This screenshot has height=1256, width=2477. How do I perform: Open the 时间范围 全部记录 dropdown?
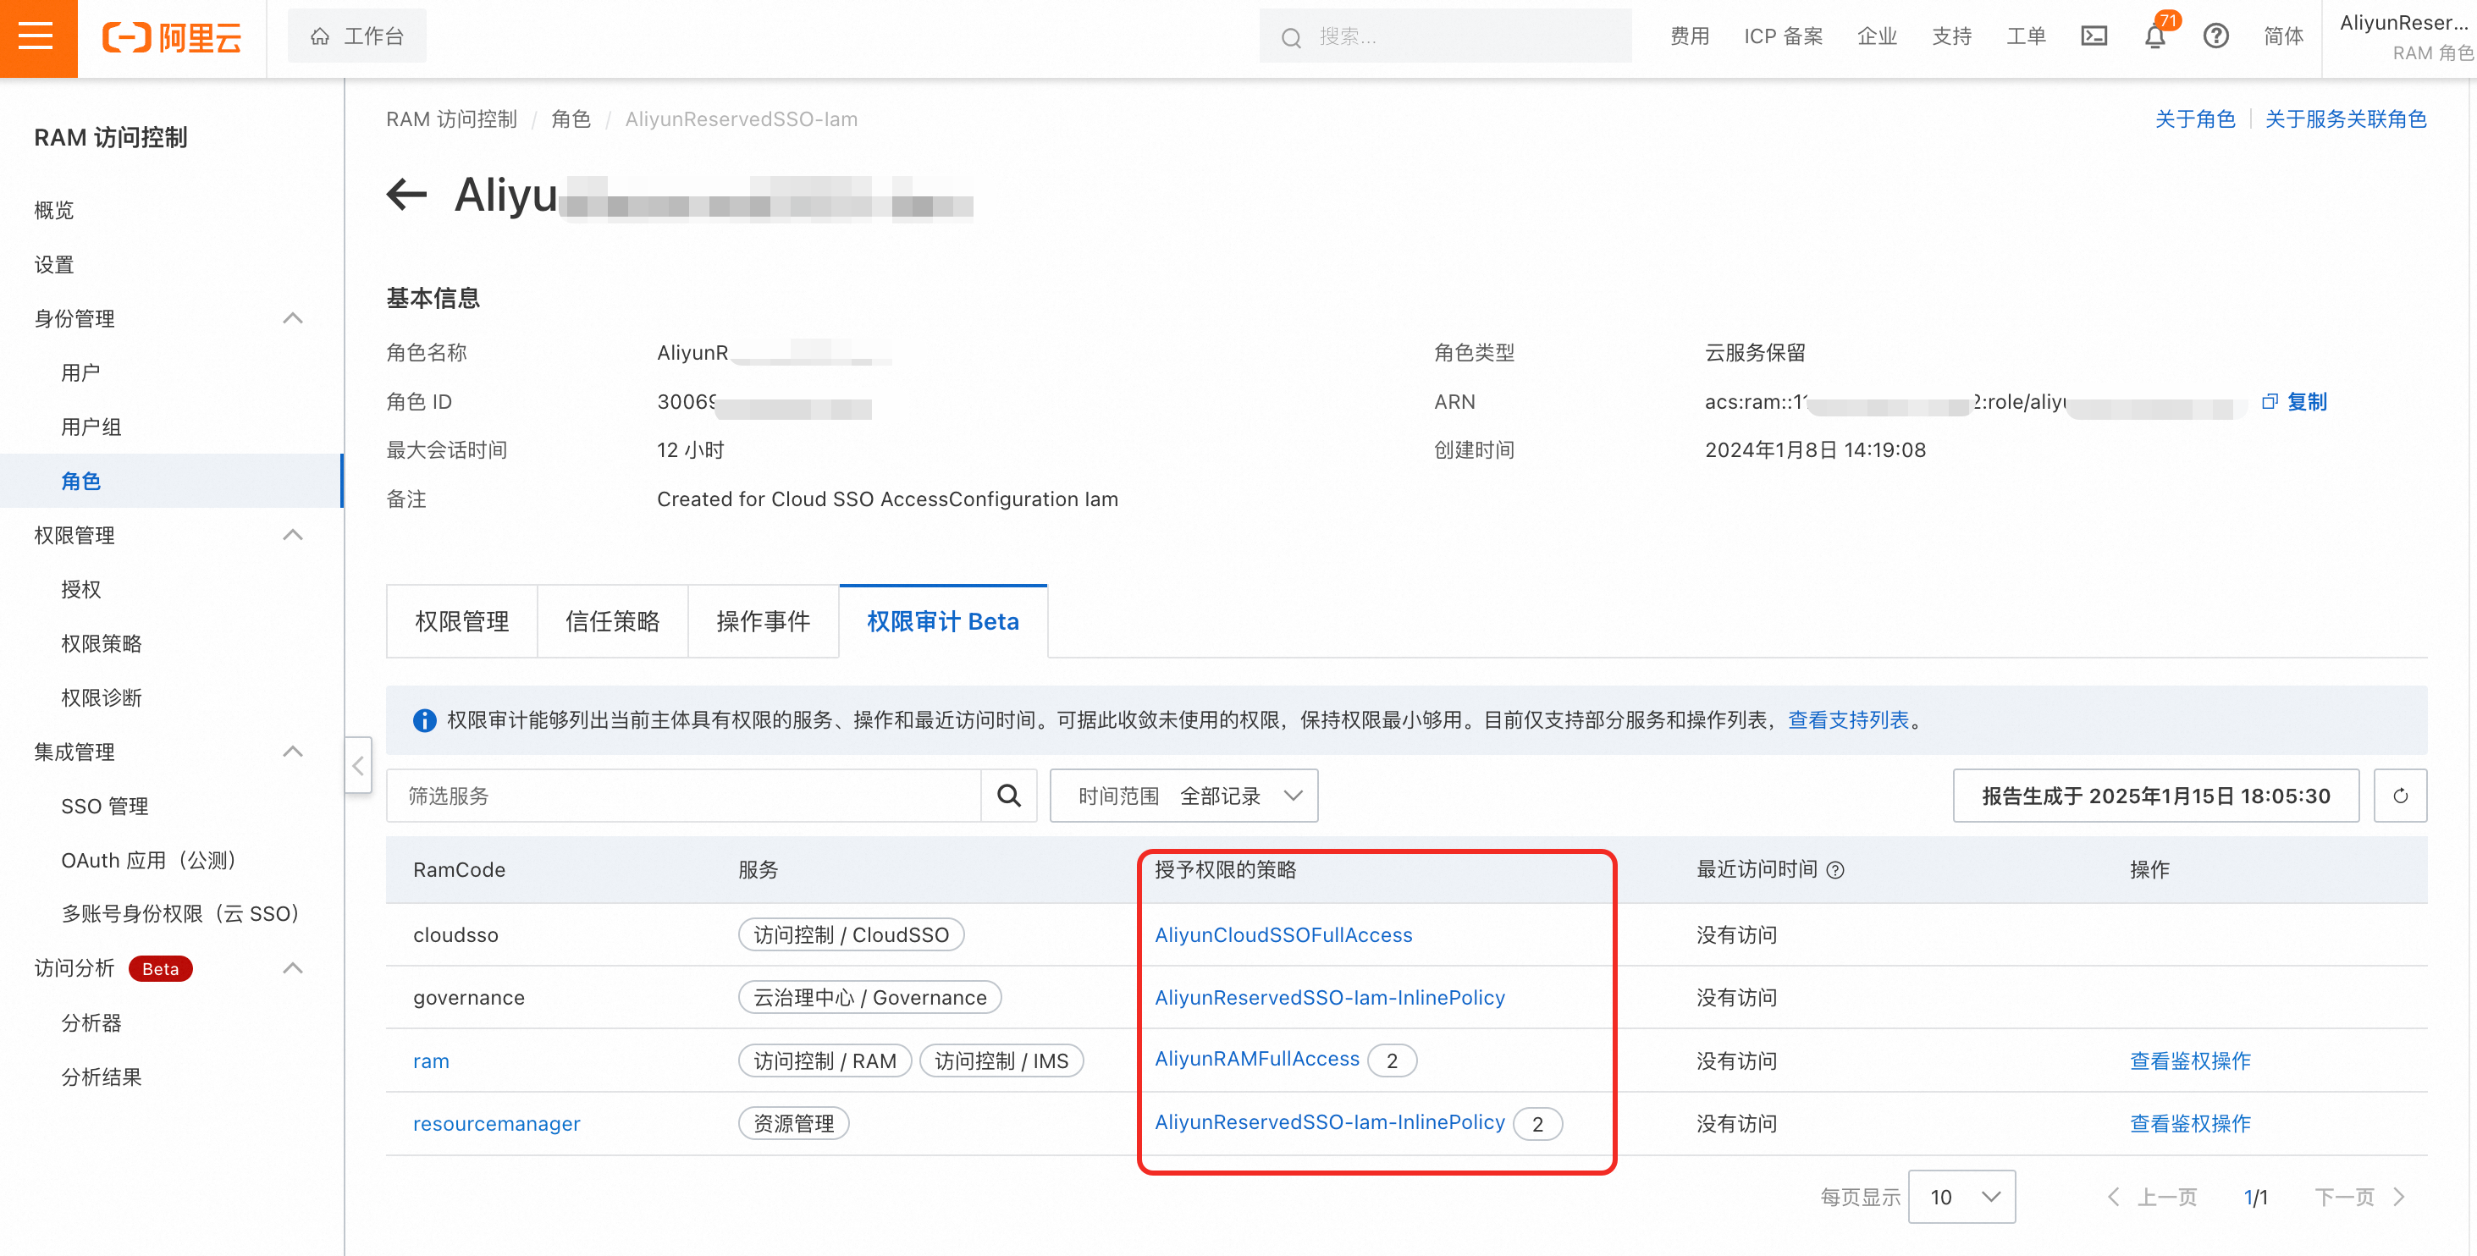tap(1183, 796)
